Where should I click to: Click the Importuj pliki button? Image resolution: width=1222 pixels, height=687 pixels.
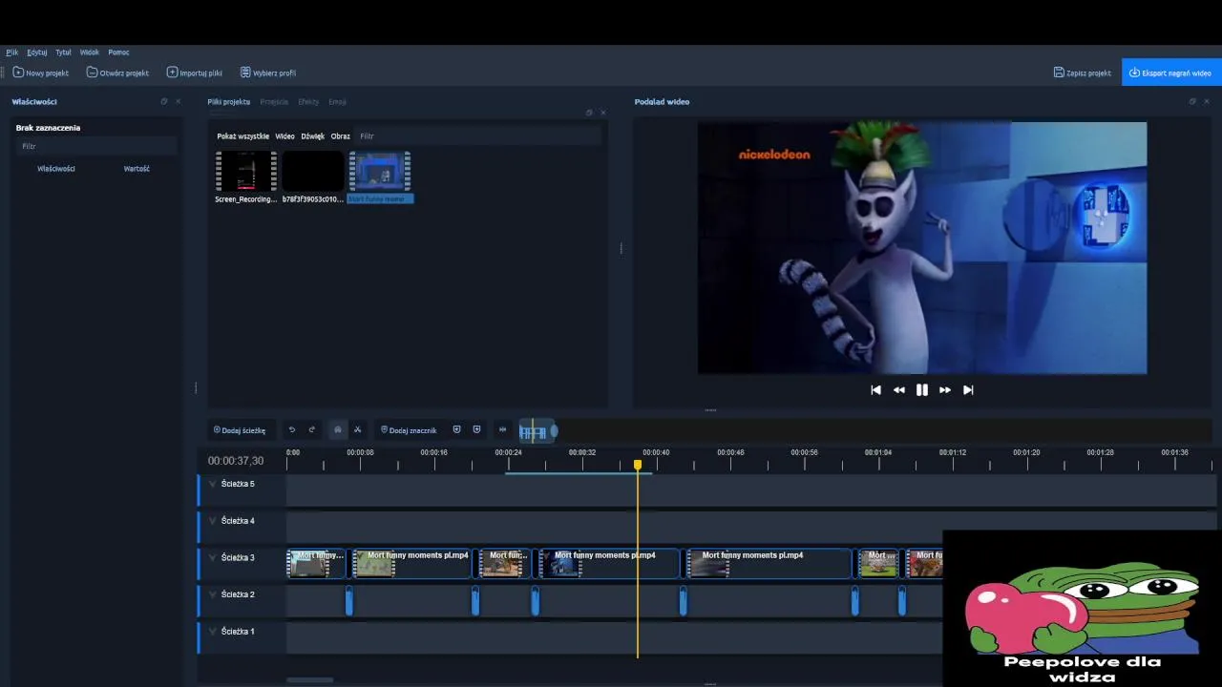click(195, 73)
